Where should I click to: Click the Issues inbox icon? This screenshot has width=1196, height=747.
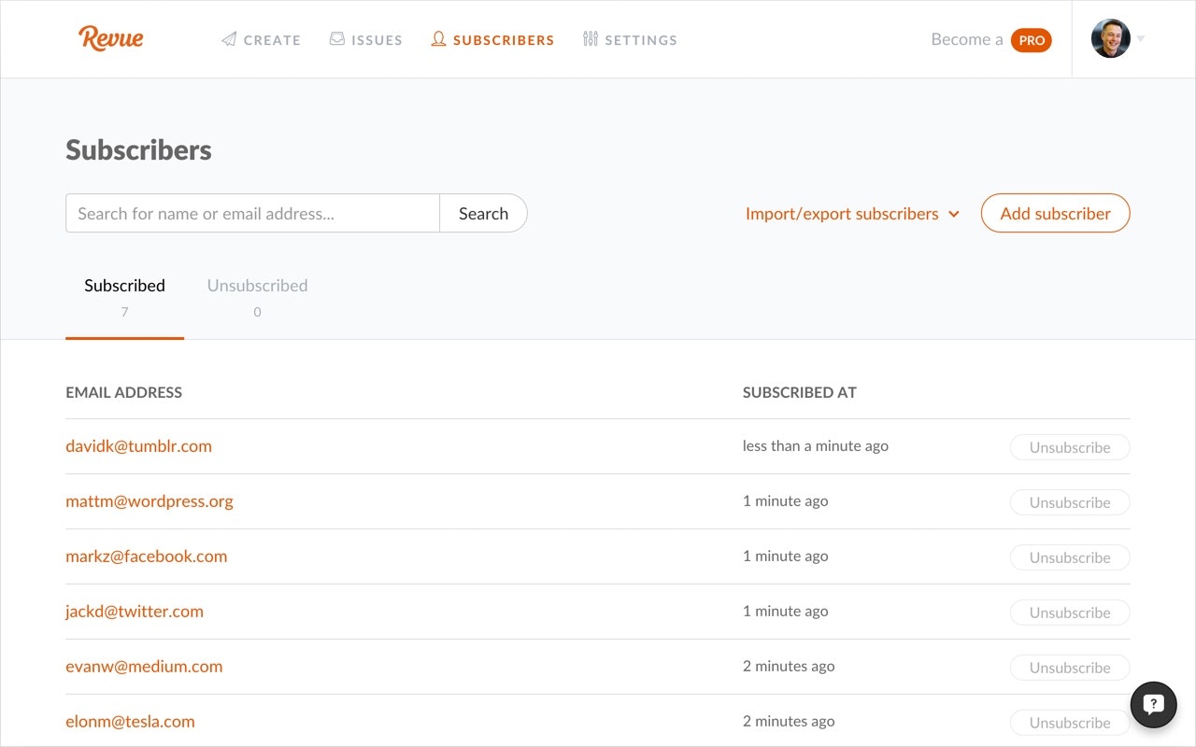337,39
